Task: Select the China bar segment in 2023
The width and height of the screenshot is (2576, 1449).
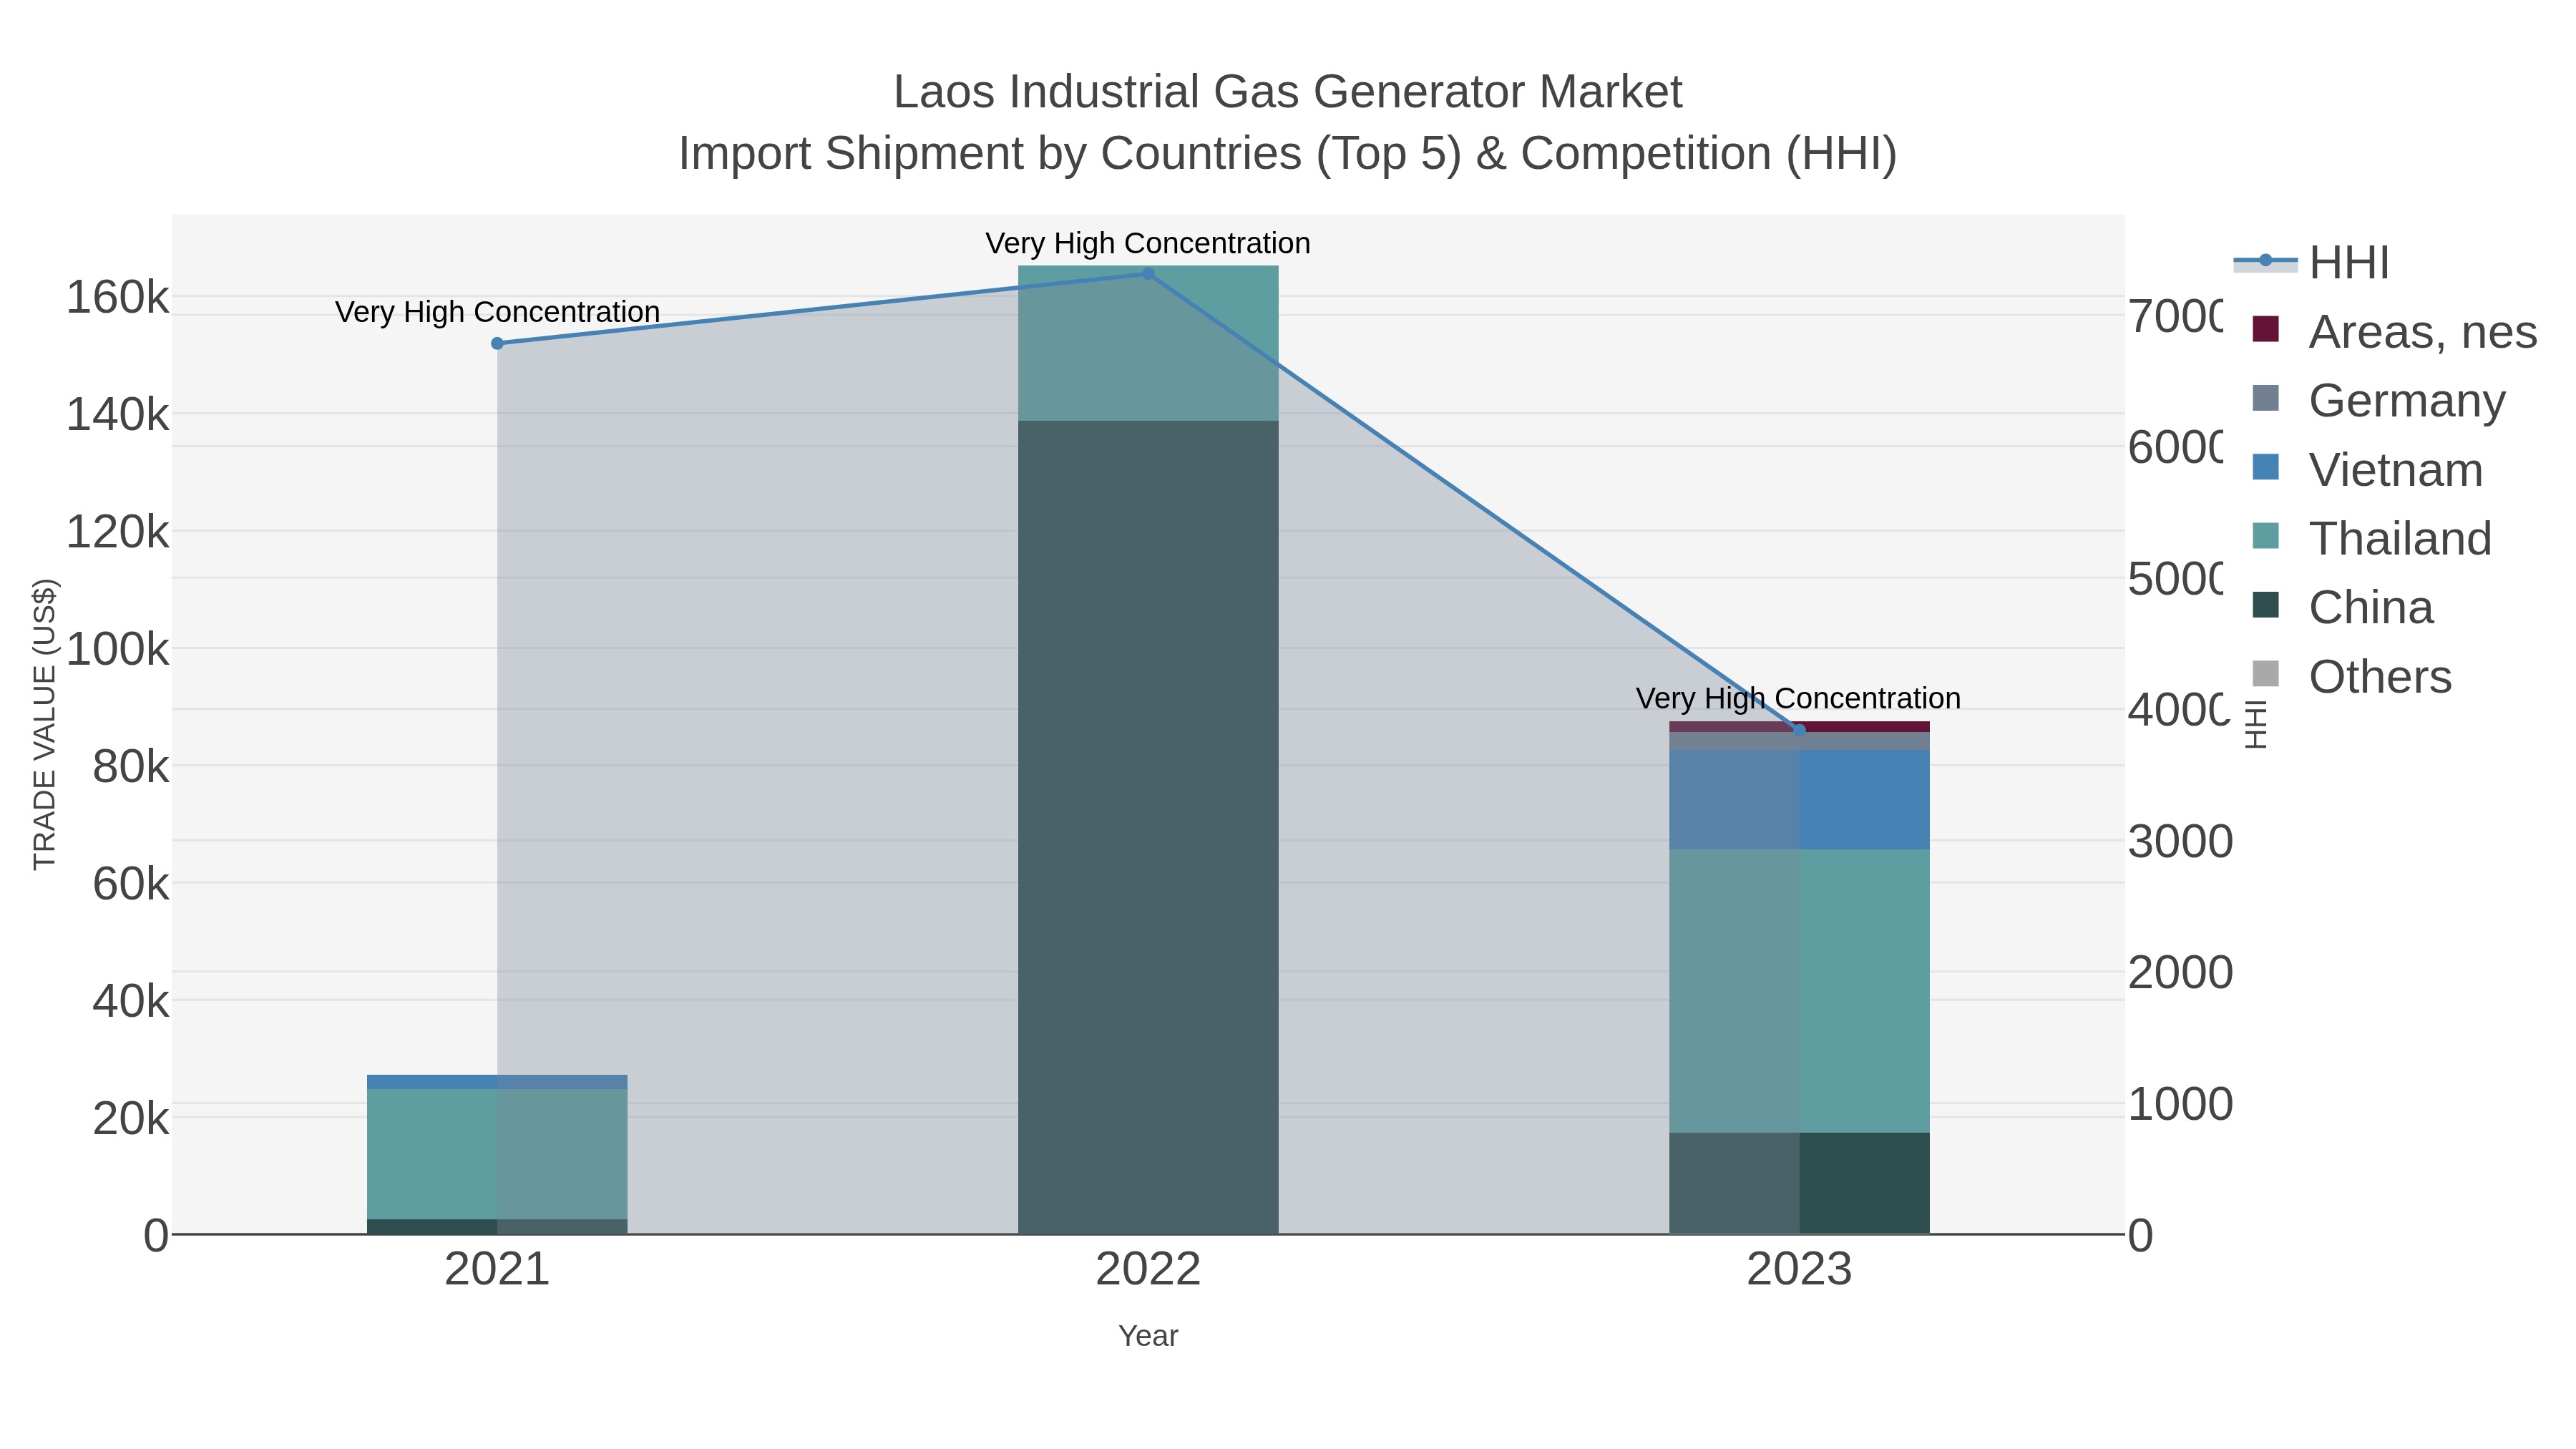Action: pos(1799,1183)
